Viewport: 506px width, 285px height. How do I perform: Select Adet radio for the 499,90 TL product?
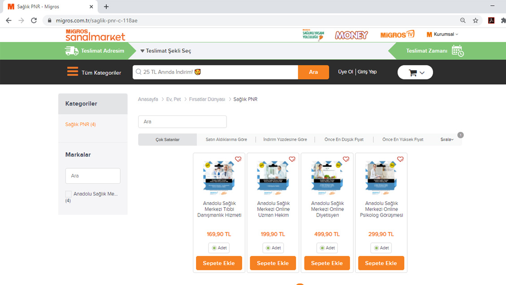click(x=322, y=248)
